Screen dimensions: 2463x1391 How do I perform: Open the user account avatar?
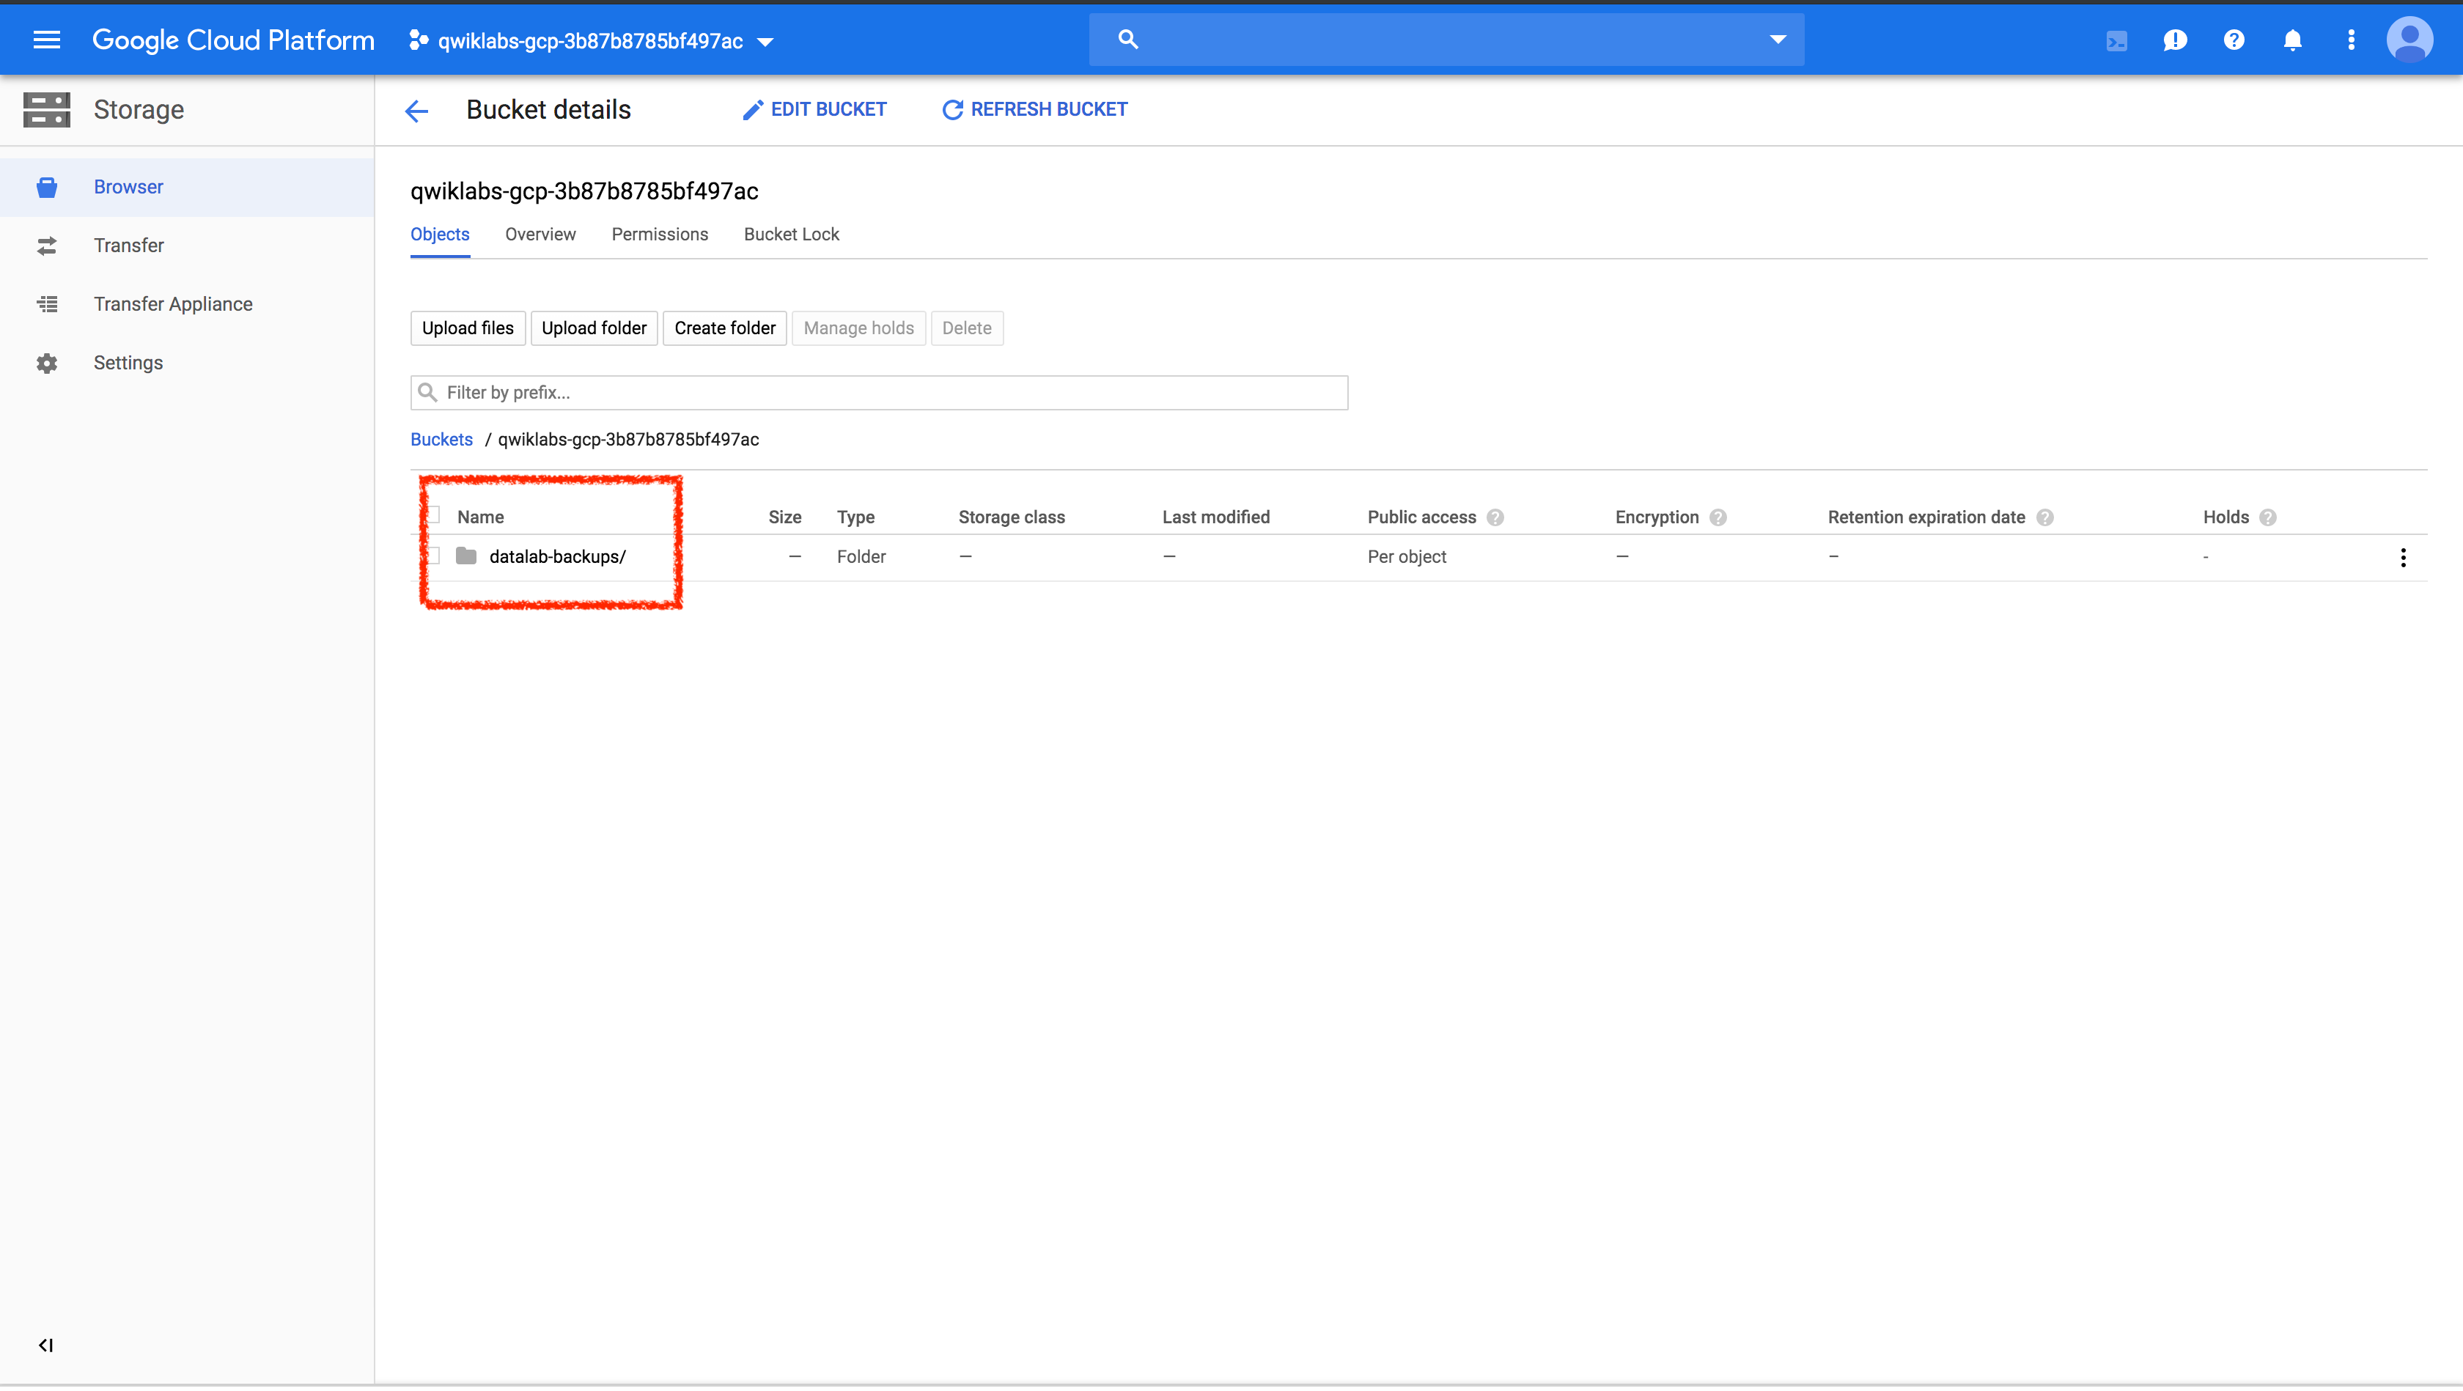pyautogui.click(x=2409, y=40)
